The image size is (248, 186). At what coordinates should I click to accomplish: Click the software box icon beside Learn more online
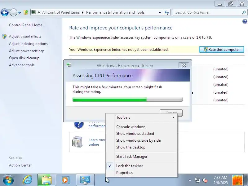(x=77, y=142)
